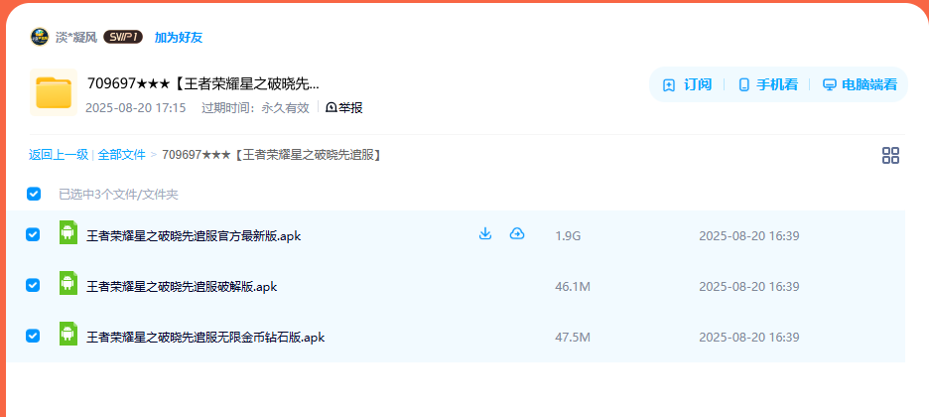Uncheck the 破解版.apk file checkbox
This screenshot has height=417, width=929.
coord(33,286)
